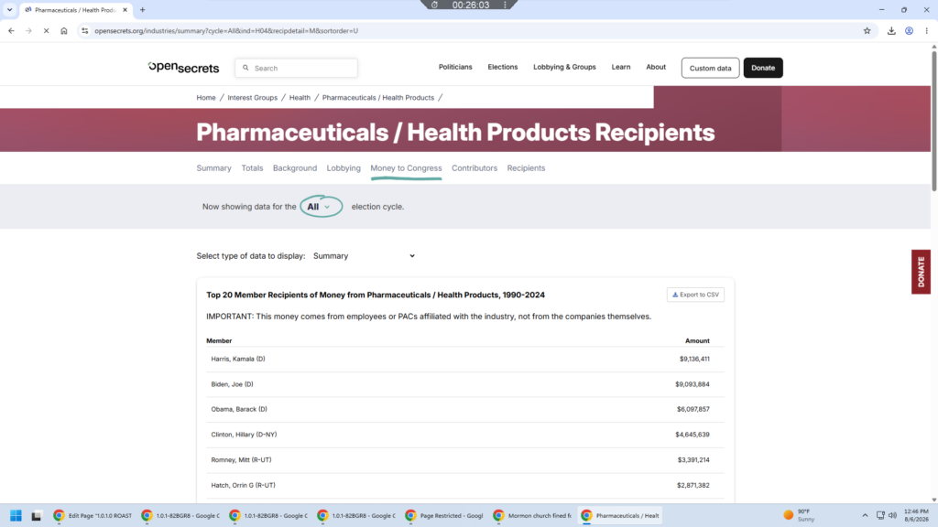Image resolution: width=938 pixels, height=527 pixels.
Task: Open the election cycle All dropdown
Action: click(322, 206)
